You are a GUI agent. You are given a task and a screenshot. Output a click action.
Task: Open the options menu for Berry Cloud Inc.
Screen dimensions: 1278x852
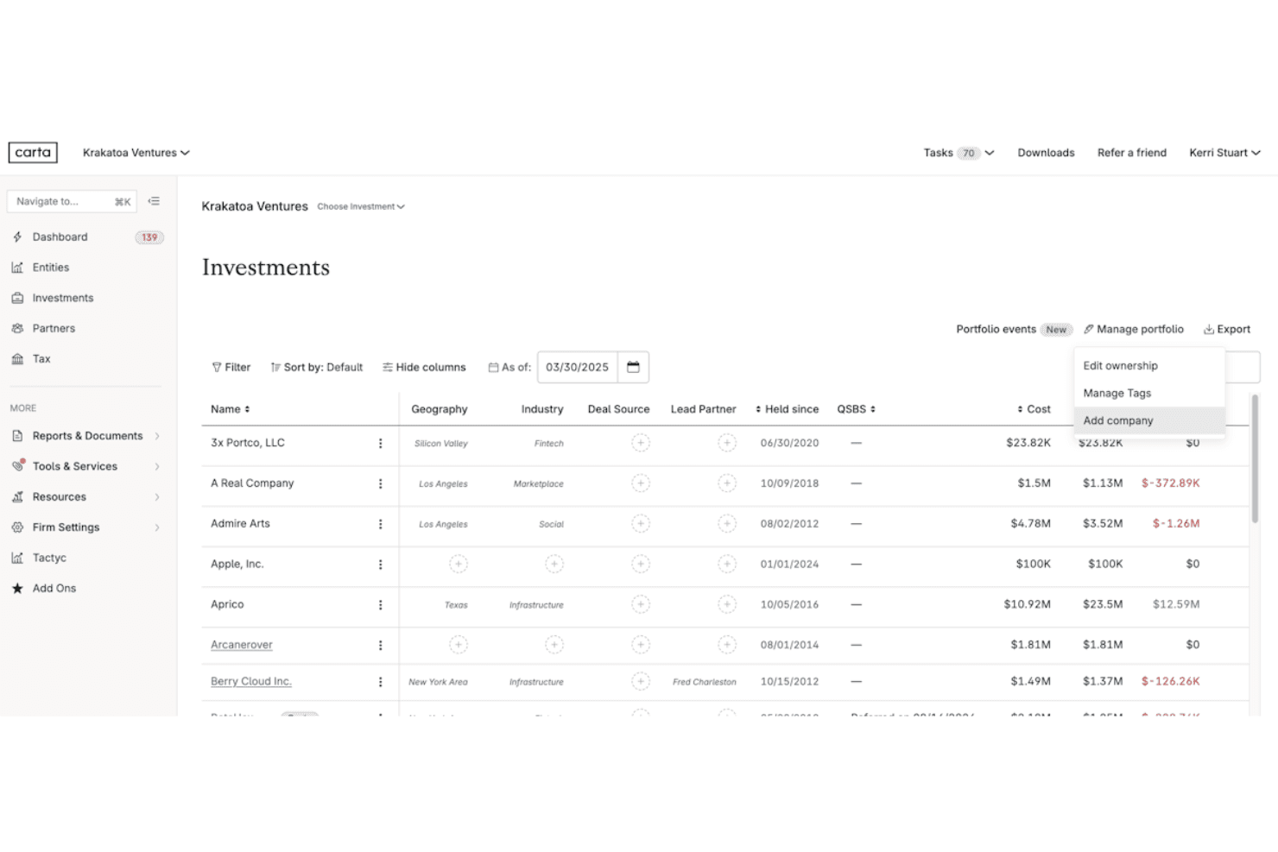click(380, 682)
